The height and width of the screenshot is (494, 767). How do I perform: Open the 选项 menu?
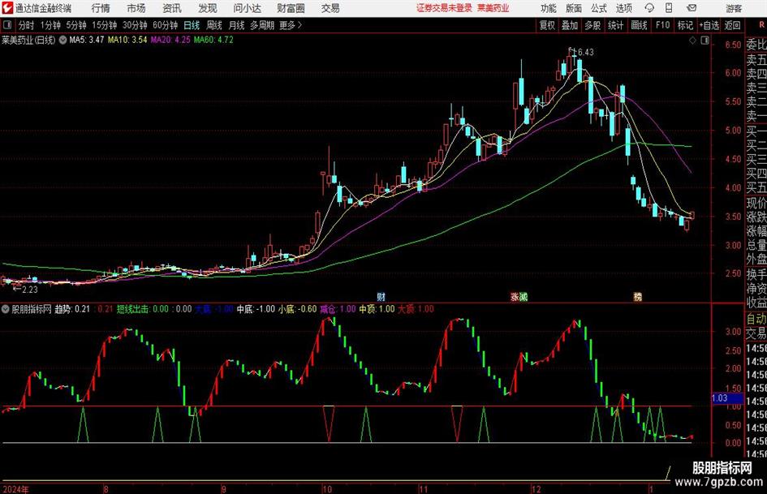point(623,8)
